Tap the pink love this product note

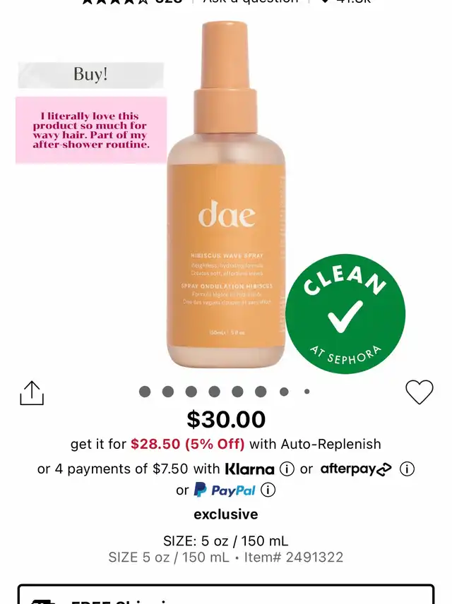point(91,131)
